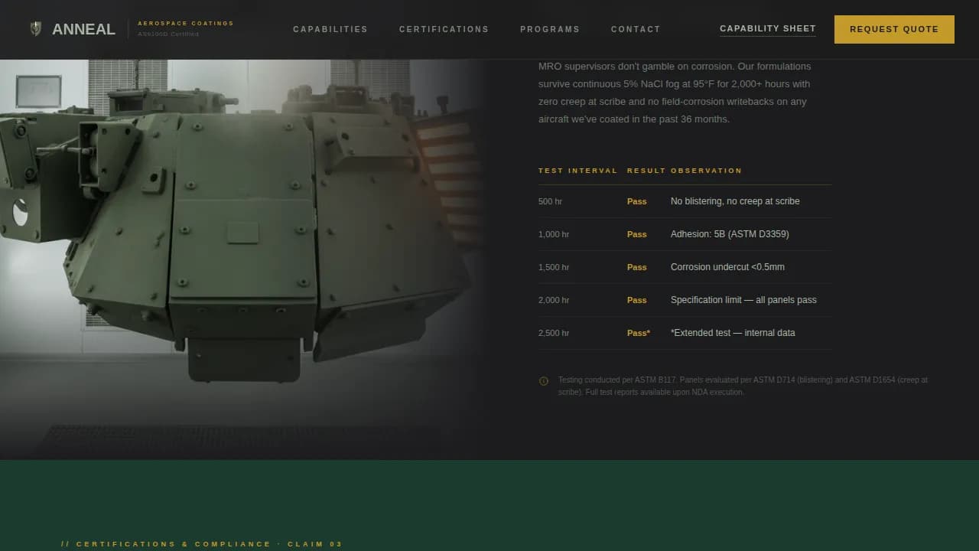Image resolution: width=979 pixels, height=551 pixels.
Task: Click the green band below the table section
Action: click(x=489, y=497)
